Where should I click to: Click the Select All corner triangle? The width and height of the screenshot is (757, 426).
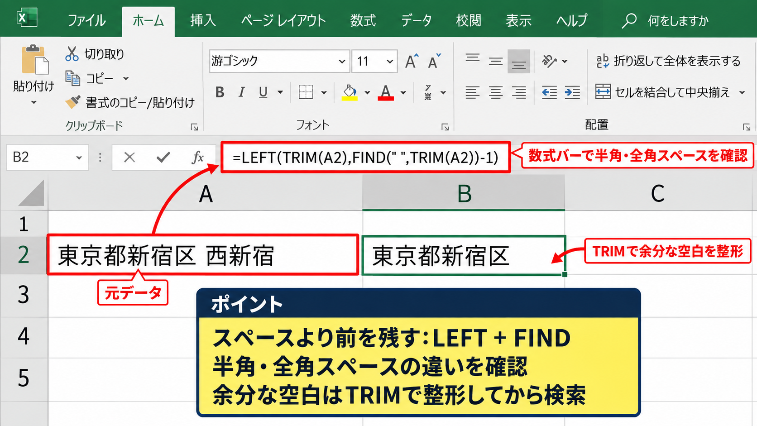(31, 193)
